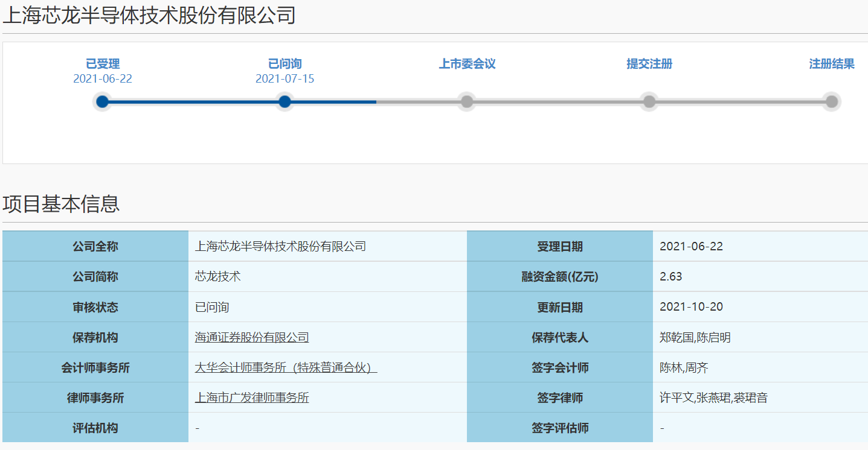The height and width of the screenshot is (450, 868).
Task: Click the 上市委会议 stage label
Action: (x=466, y=64)
